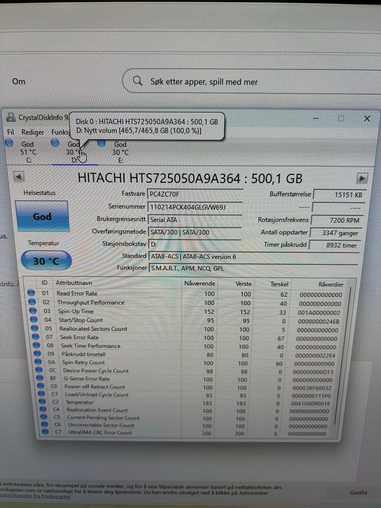Click status orb for Throughput Performance
Viewport: 381px width, 508px height.
[32, 302]
